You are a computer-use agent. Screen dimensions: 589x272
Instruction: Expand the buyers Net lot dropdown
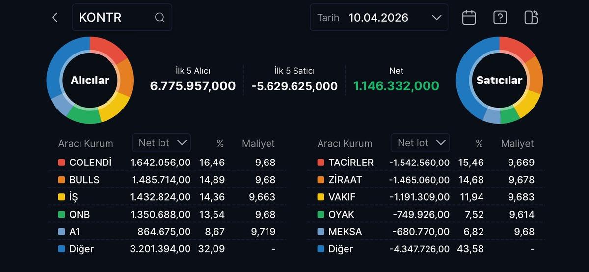(161, 143)
